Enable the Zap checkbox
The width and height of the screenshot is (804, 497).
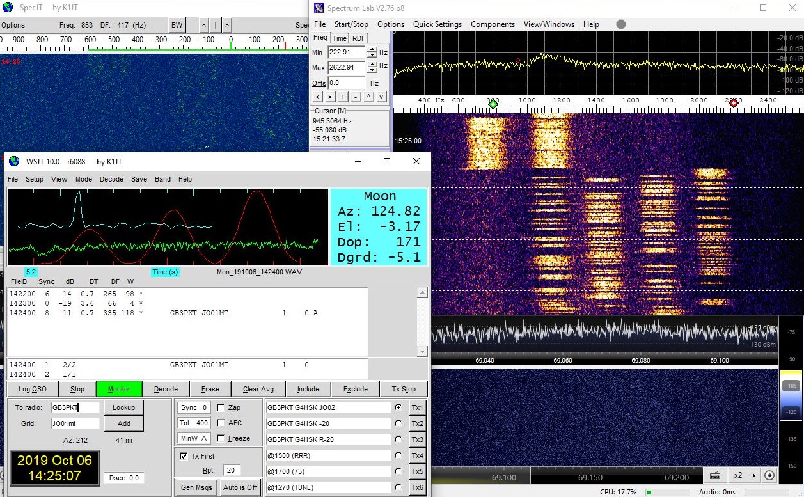tap(221, 408)
